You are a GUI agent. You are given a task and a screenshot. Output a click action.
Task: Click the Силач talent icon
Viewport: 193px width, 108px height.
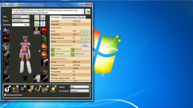53,50
